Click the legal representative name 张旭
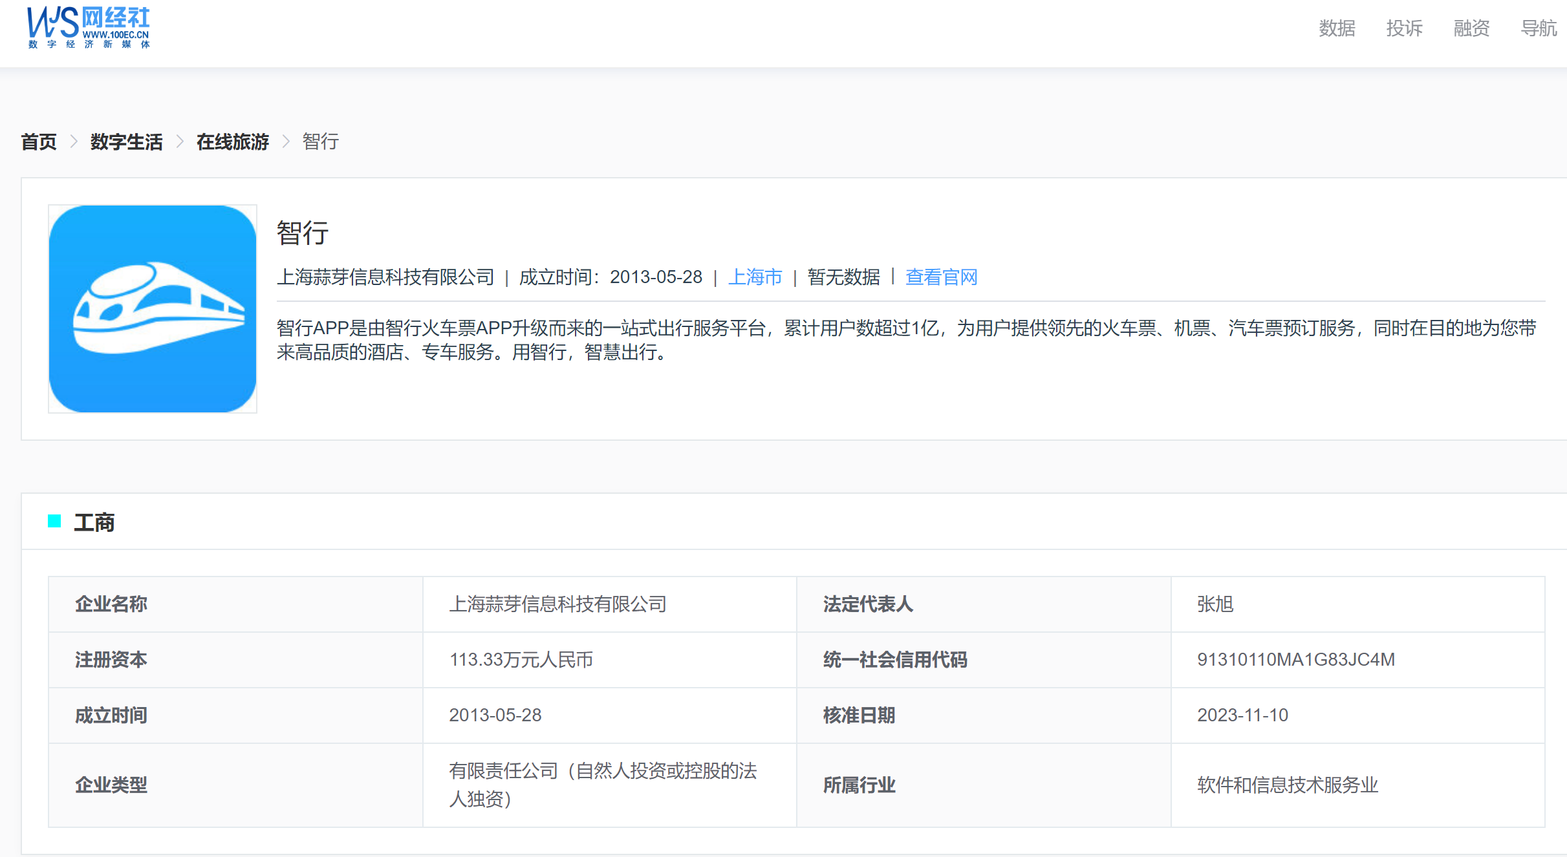The image size is (1567, 857). pos(1215,604)
